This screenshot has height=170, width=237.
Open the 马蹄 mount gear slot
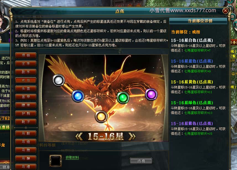pos(26,150)
